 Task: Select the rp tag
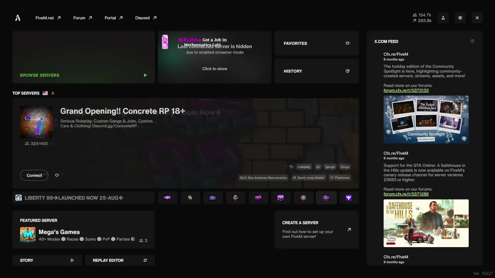[x=318, y=167]
